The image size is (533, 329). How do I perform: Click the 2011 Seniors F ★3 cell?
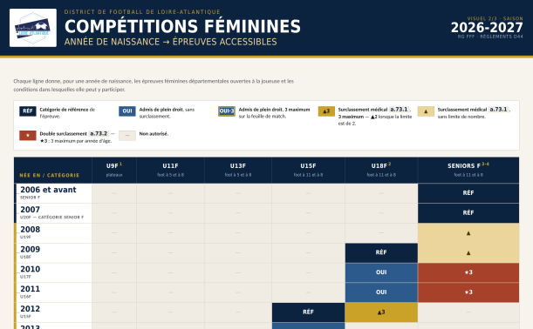pyautogui.click(x=468, y=292)
